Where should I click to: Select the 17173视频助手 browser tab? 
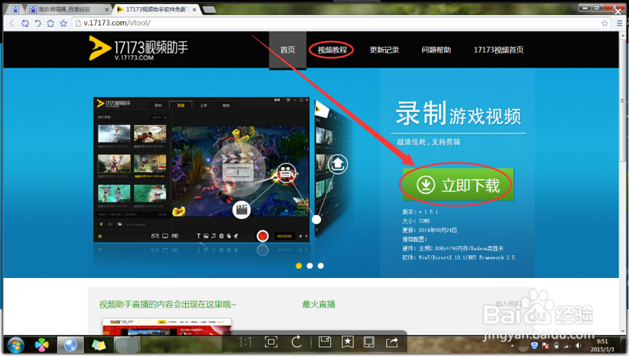click(155, 9)
